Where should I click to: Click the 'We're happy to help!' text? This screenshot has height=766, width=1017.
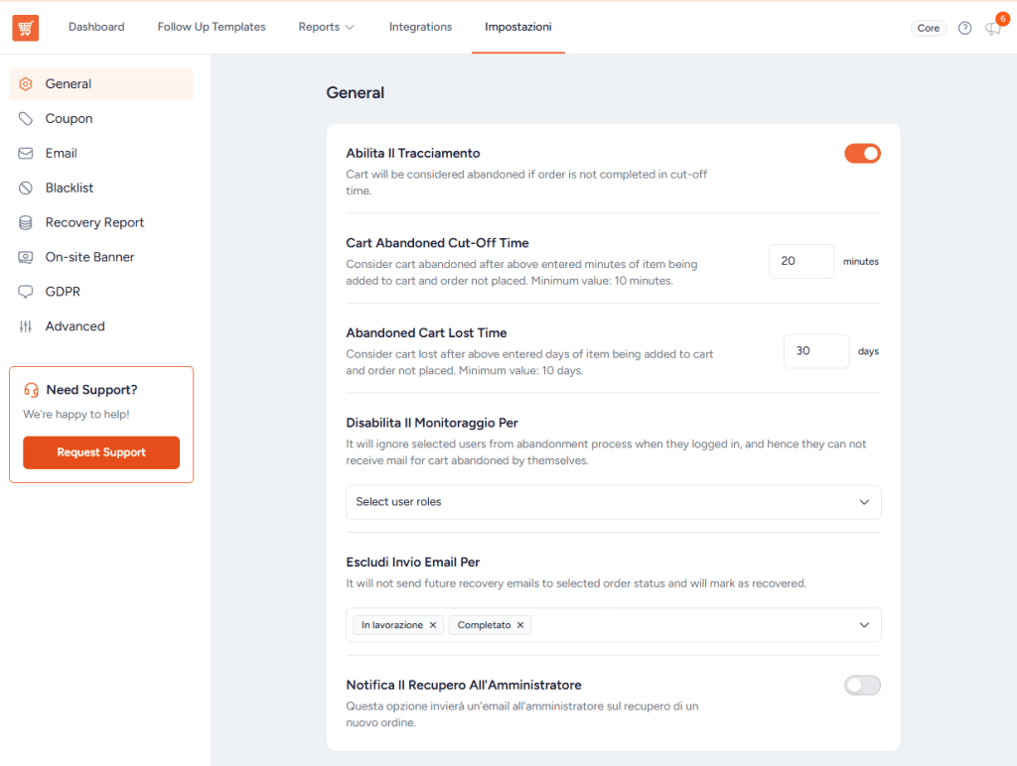76,414
